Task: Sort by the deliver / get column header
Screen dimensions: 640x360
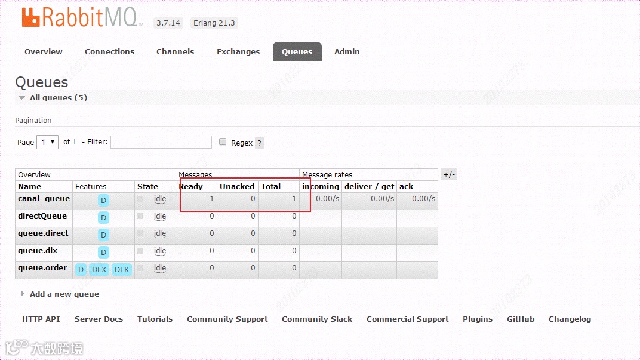Action: (x=370, y=186)
